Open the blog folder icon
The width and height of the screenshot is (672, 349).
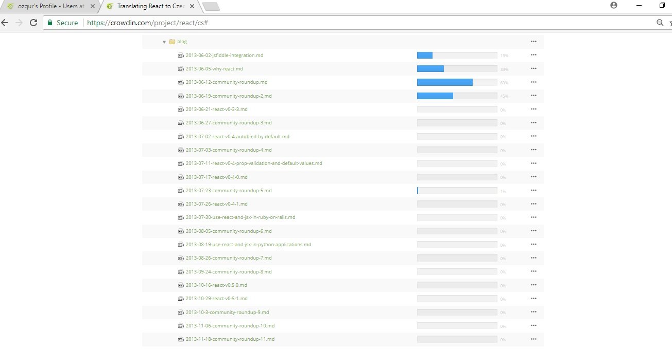[x=172, y=42]
